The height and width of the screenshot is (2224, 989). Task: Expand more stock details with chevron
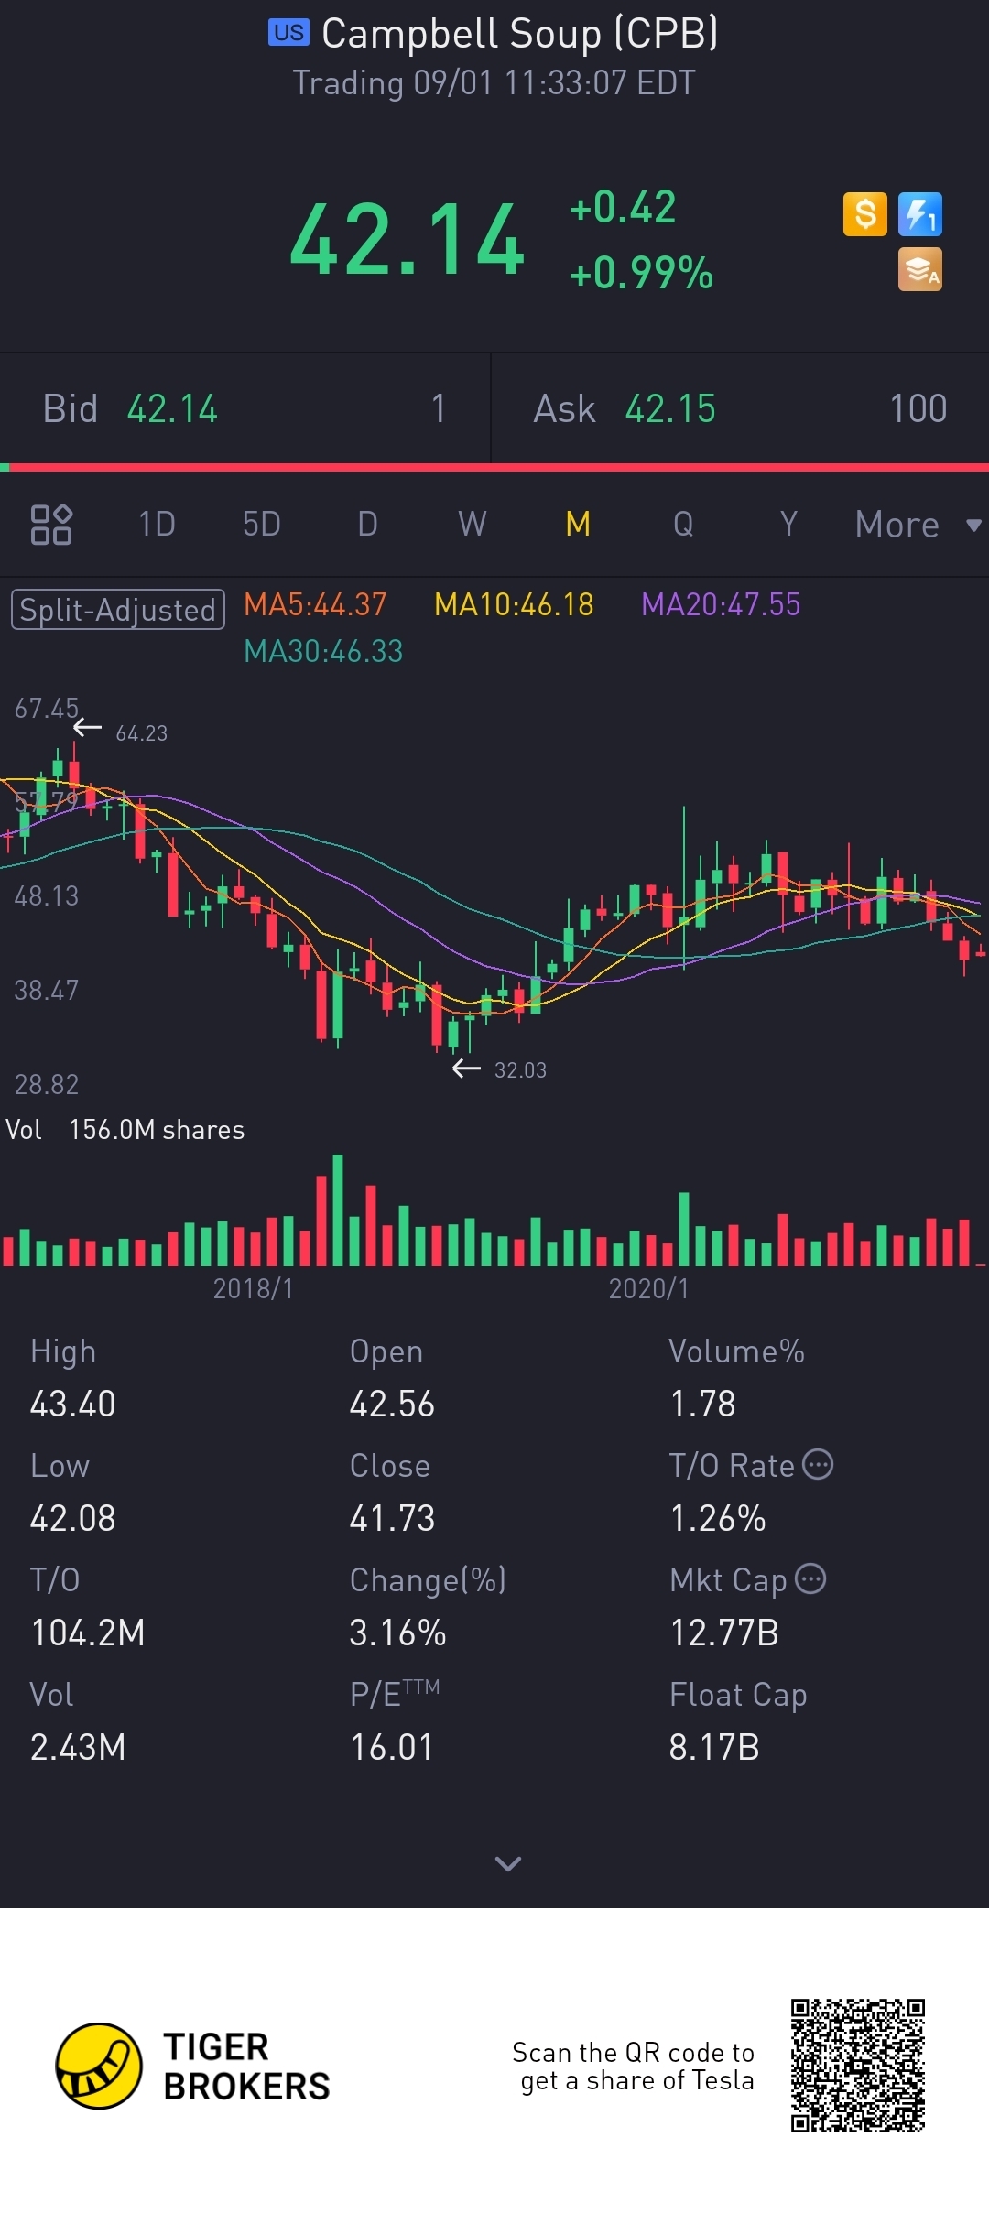507,1863
